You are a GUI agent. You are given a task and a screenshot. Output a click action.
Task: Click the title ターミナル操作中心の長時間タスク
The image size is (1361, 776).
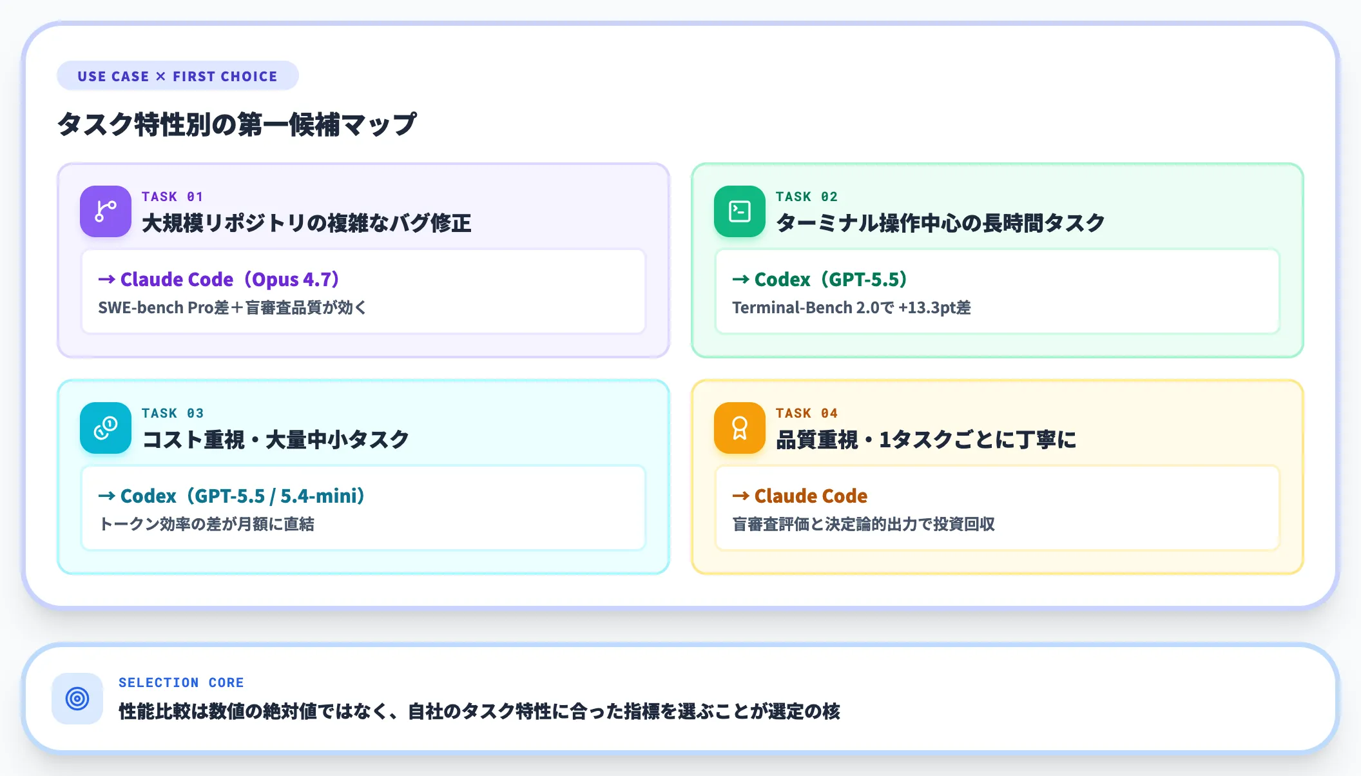click(941, 223)
